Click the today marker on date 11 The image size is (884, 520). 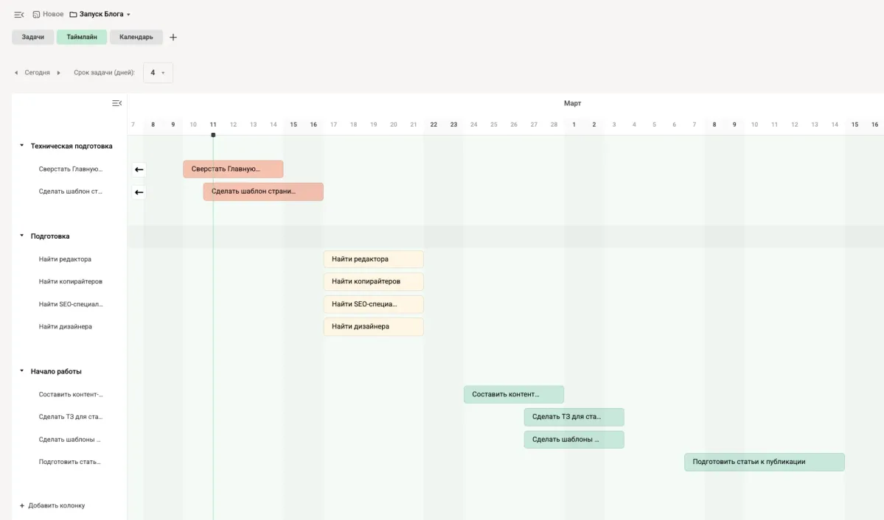213,134
